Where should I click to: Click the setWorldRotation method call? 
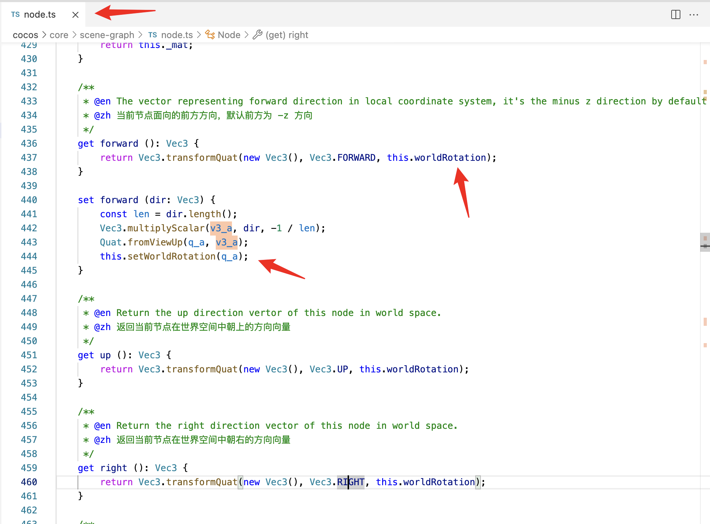[171, 256]
